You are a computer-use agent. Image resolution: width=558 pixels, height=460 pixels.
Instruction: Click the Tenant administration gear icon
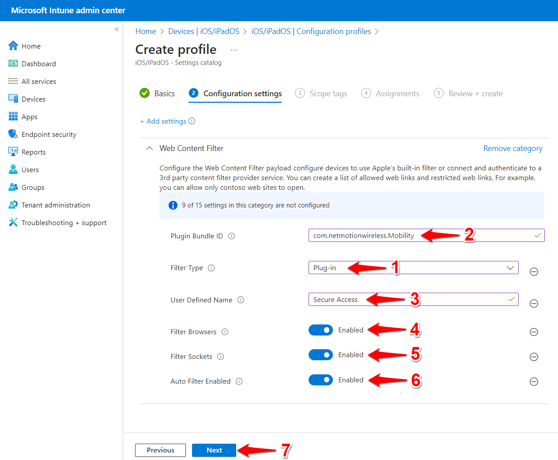tap(13, 204)
